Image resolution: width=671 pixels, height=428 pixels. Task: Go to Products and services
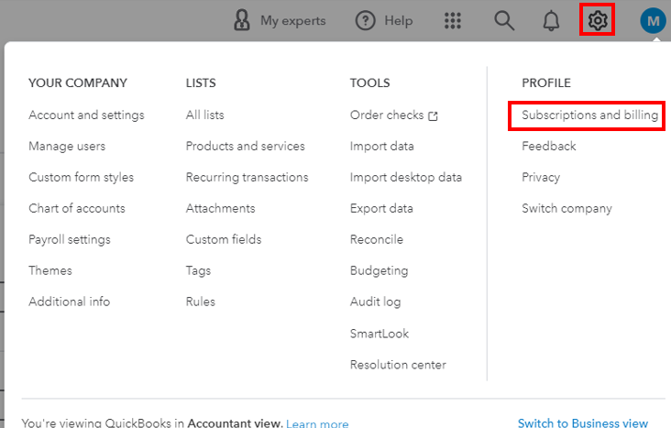[x=245, y=147]
